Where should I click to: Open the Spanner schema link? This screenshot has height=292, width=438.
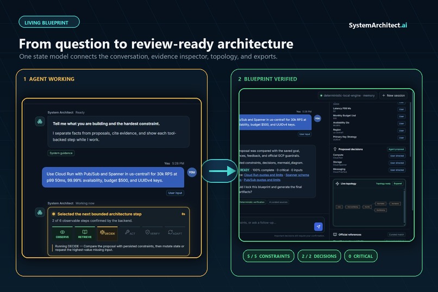(x=297, y=175)
